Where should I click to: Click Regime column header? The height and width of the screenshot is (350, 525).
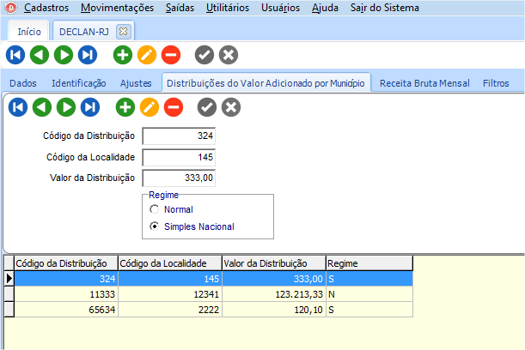pos(369,263)
